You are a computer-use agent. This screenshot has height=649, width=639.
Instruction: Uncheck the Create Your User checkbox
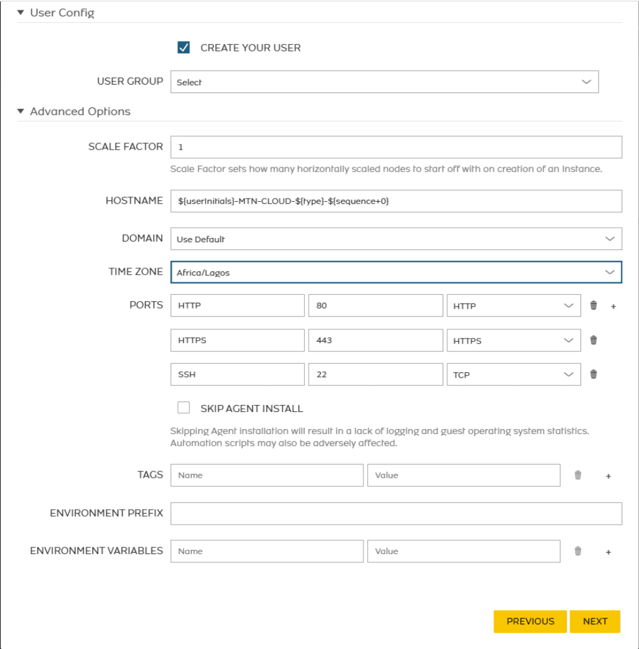(183, 48)
